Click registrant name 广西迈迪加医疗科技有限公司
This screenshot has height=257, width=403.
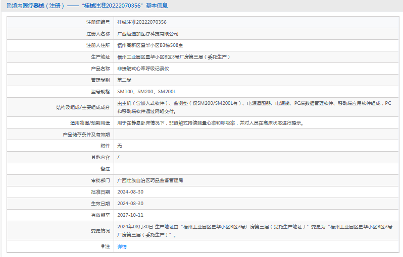pyautogui.click(x=148, y=34)
